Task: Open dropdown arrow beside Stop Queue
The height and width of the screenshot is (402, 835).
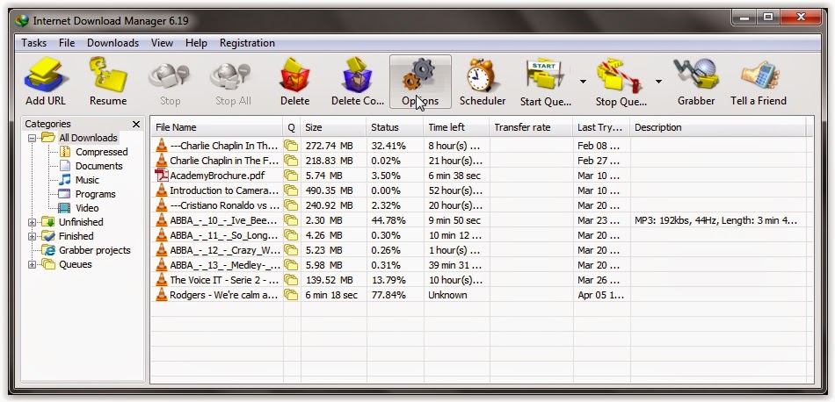Action: click(658, 82)
